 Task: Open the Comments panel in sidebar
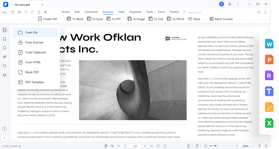(5, 48)
